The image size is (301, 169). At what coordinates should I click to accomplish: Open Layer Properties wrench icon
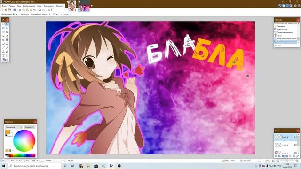click(297, 156)
